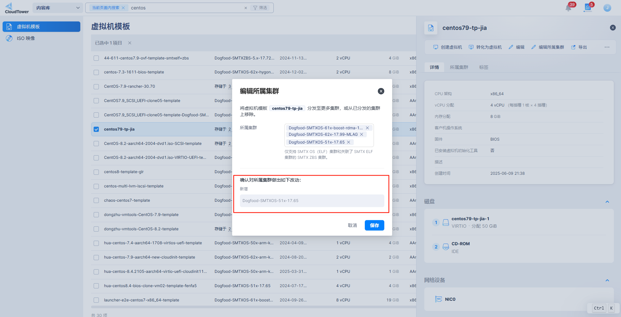The width and height of the screenshot is (621, 317).
Task: Check the chaos-centos7-template row
Action: [96, 200]
